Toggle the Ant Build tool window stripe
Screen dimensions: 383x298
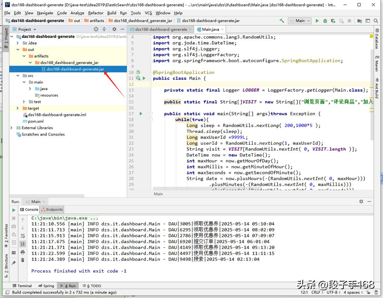point(377,88)
